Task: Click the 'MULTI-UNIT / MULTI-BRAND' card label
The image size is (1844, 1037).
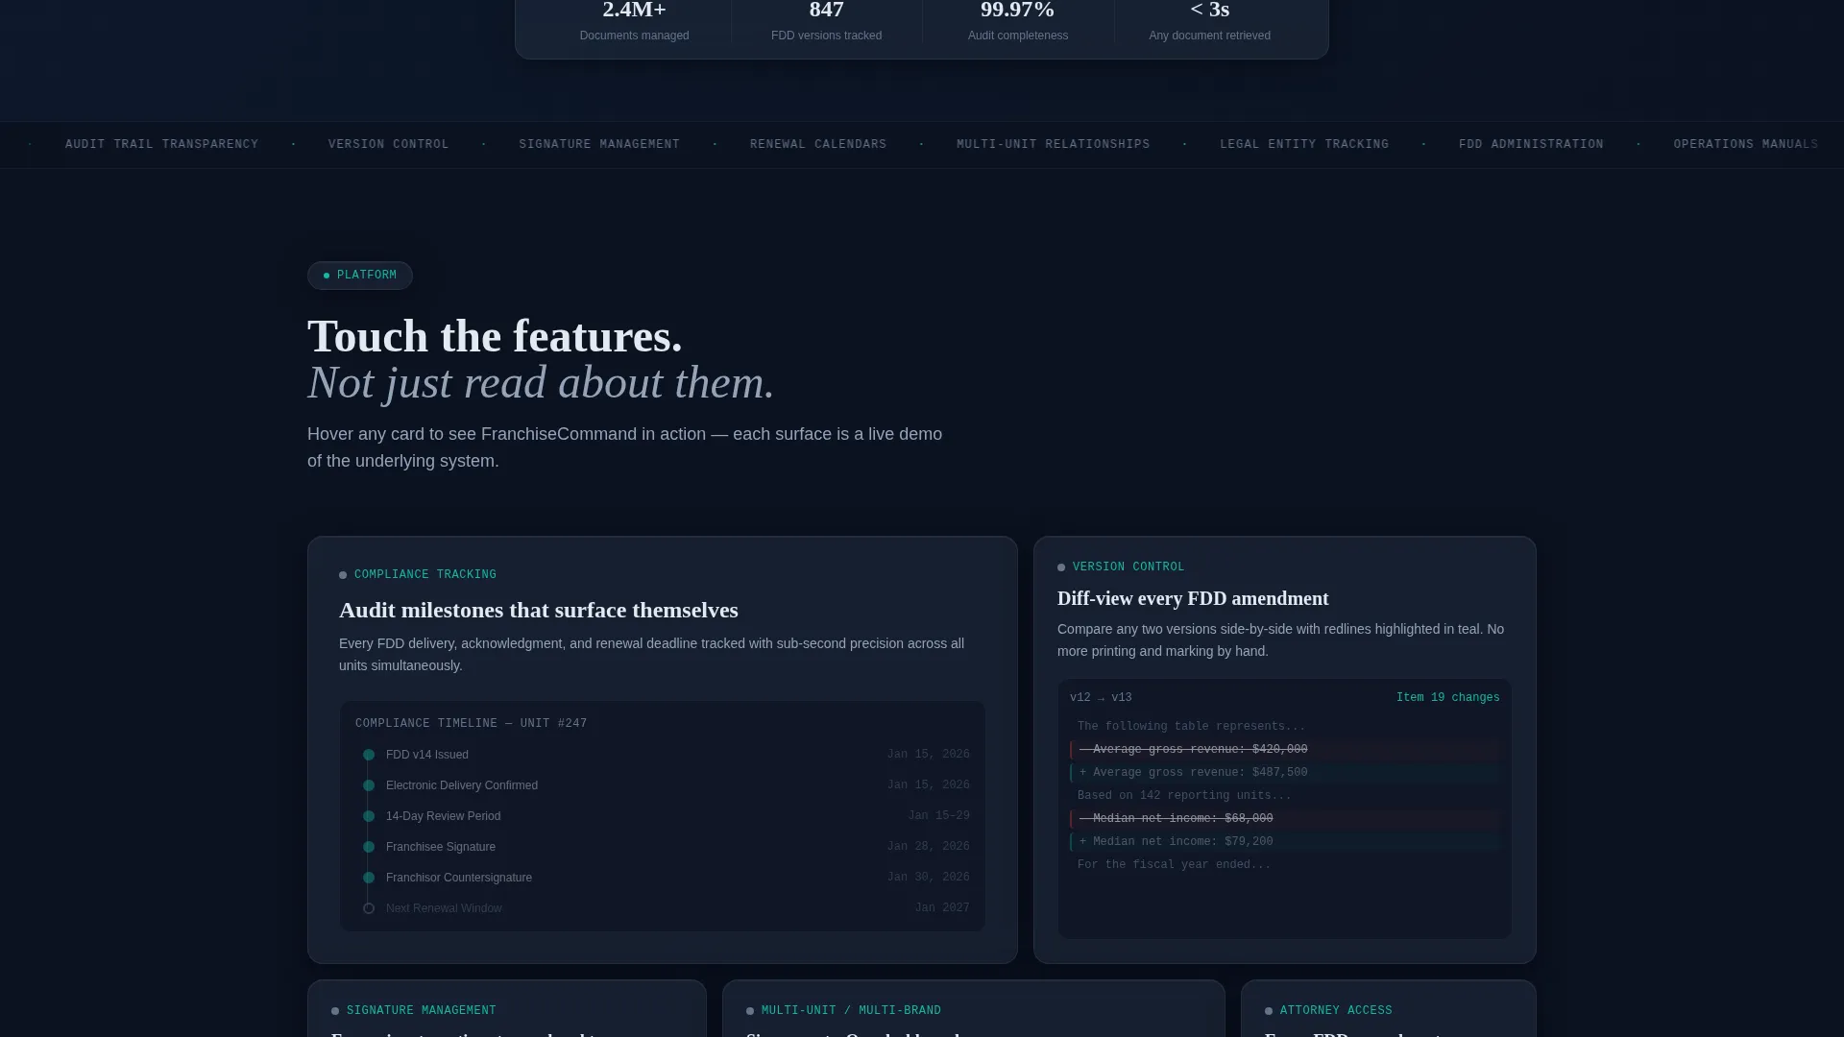Action: click(x=851, y=1011)
